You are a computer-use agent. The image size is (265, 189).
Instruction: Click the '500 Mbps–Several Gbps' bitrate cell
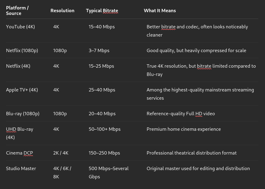[109, 173]
